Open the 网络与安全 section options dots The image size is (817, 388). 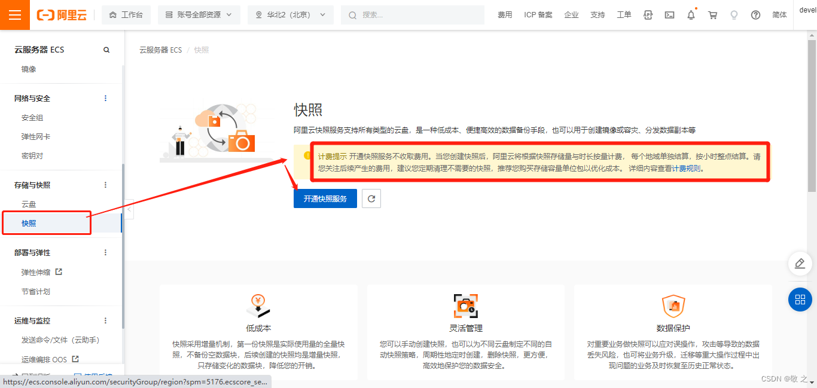106,98
